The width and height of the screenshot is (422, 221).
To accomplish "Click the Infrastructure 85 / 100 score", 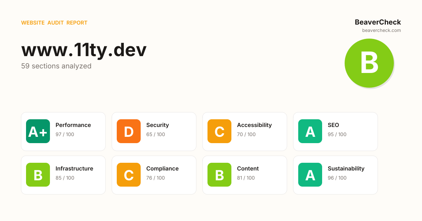I will click(65, 178).
